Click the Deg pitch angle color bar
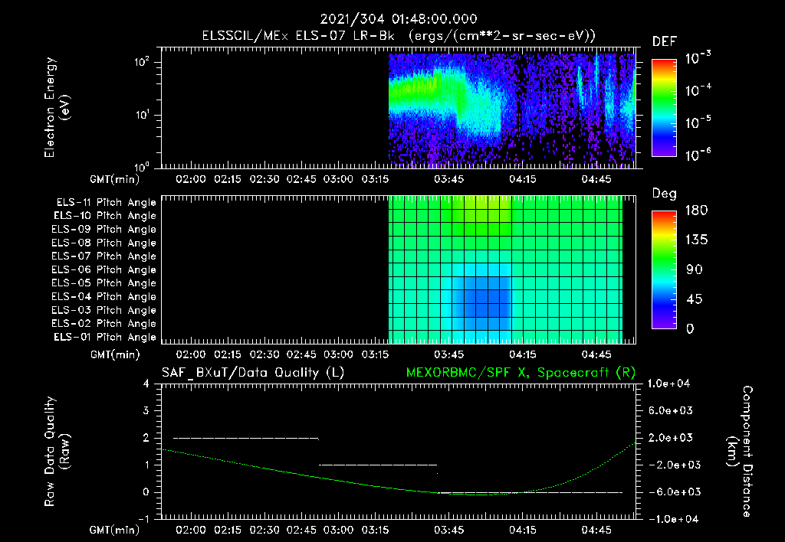785x542 pixels. point(664,269)
